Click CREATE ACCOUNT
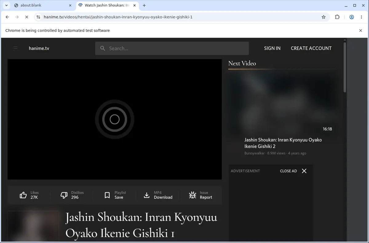Image resolution: width=369 pixels, height=243 pixels. (311, 48)
